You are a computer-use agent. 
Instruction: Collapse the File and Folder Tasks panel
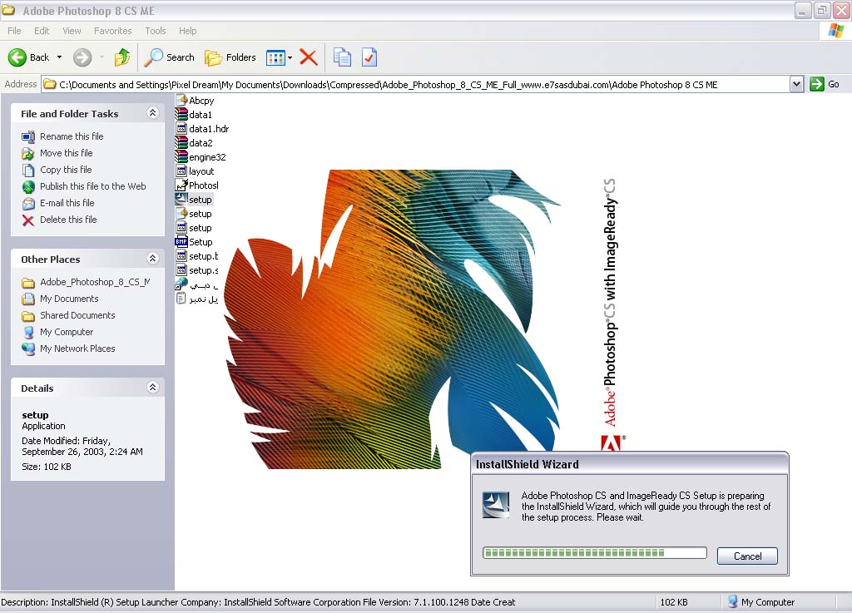pos(152,113)
